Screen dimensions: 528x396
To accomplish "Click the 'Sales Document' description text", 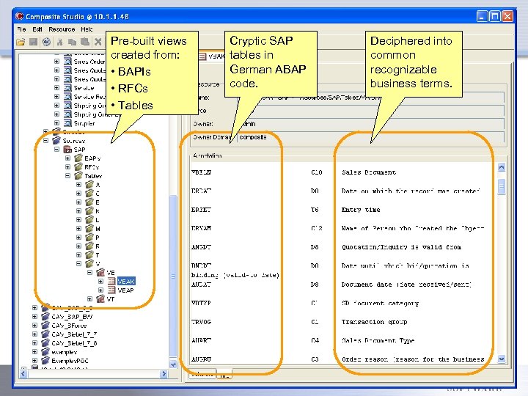I will [x=369, y=172].
